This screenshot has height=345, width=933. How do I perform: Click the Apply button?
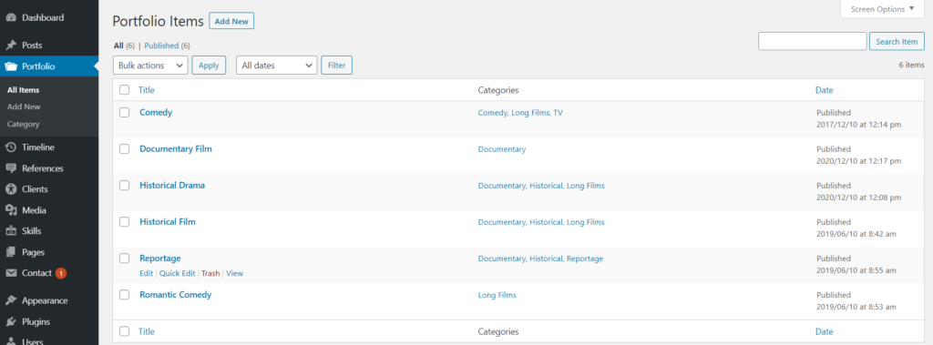pyautogui.click(x=209, y=66)
